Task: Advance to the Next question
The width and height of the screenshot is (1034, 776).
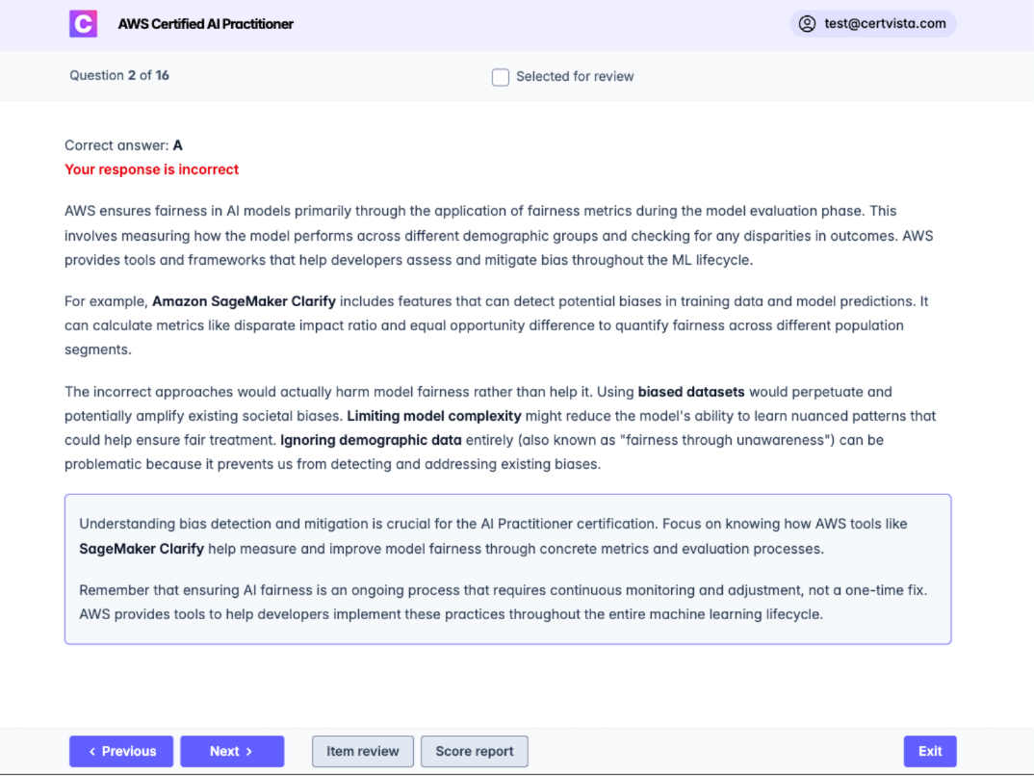Action: (x=232, y=752)
